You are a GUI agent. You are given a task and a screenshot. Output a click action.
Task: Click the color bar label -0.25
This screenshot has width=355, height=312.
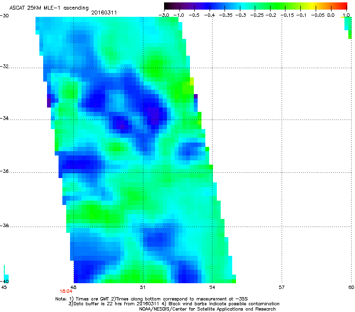(x=257, y=15)
